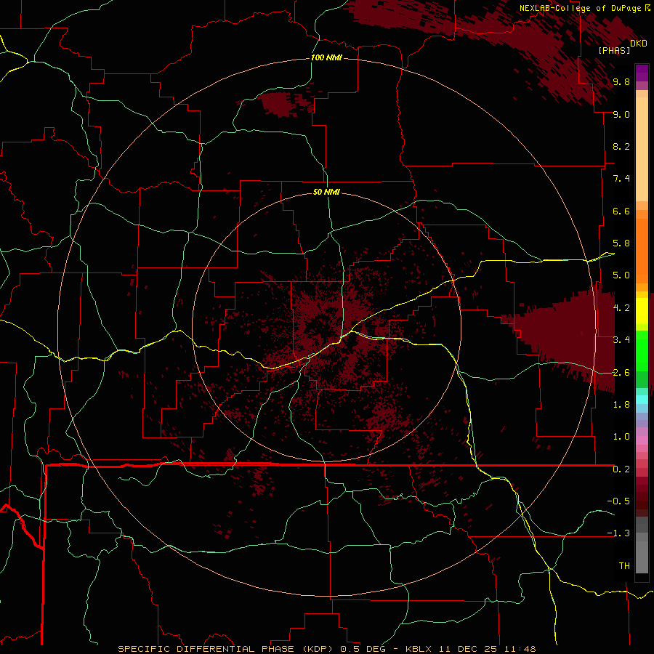This screenshot has height=654, width=654.
Task: Click the 0.5 DEG elevation angle text
Action: pos(363,649)
